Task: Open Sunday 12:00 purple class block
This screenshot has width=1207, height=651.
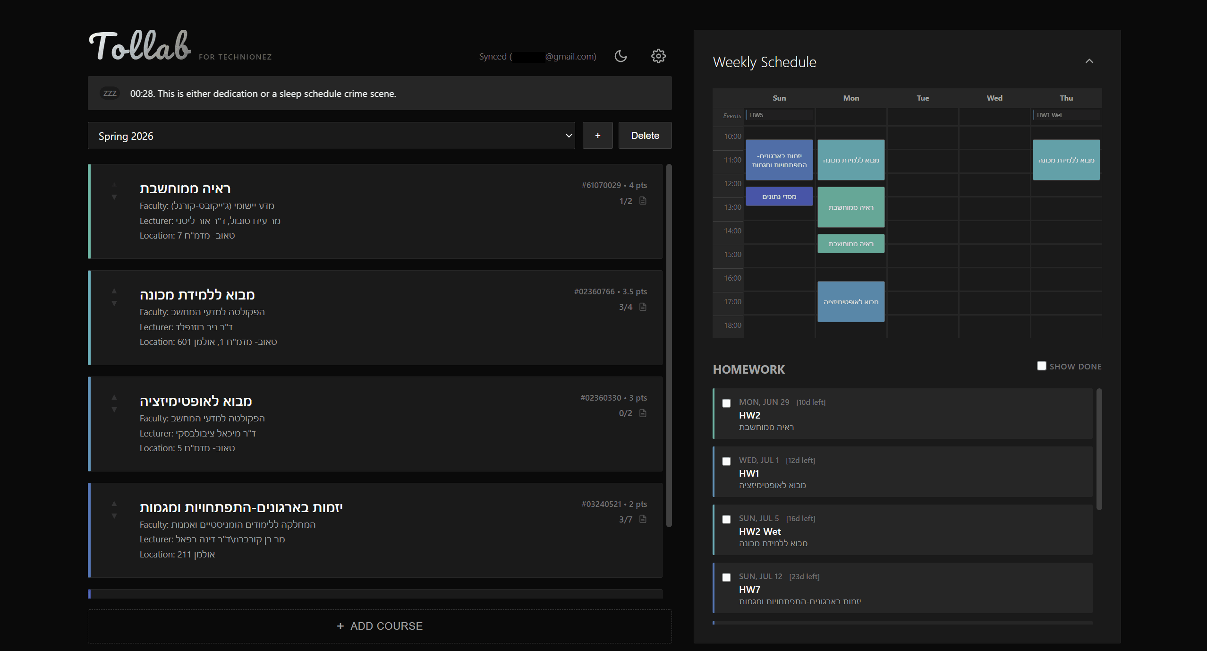Action: [779, 197]
